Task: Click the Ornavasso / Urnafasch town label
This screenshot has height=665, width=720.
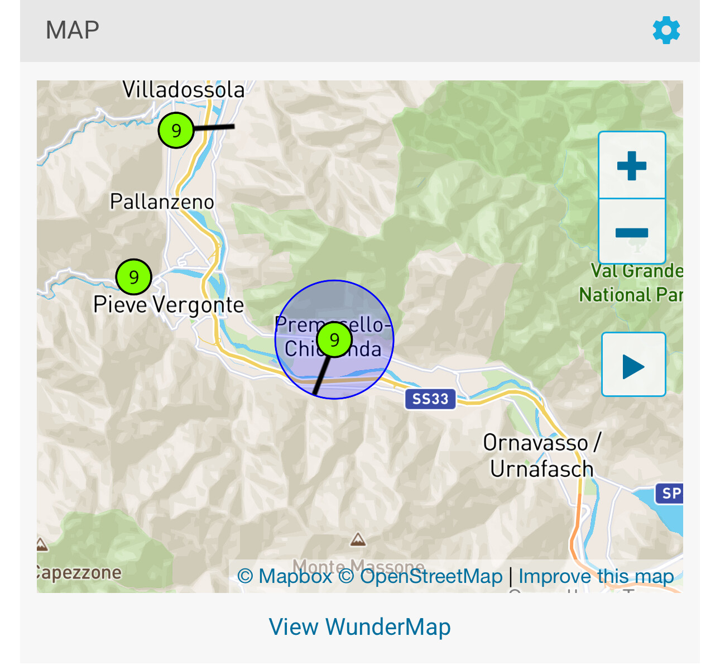Action: click(x=541, y=456)
